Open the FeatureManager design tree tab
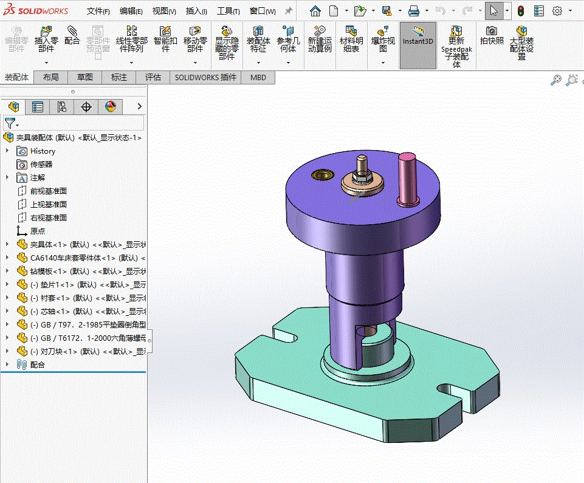 click(x=14, y=107)
